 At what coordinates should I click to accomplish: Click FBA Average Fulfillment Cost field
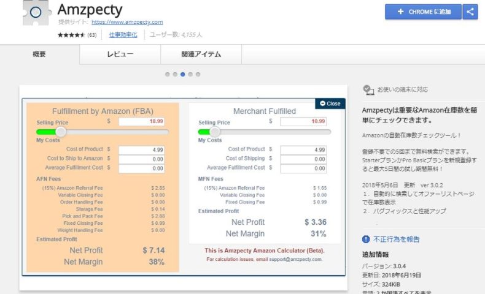(141, 168)
